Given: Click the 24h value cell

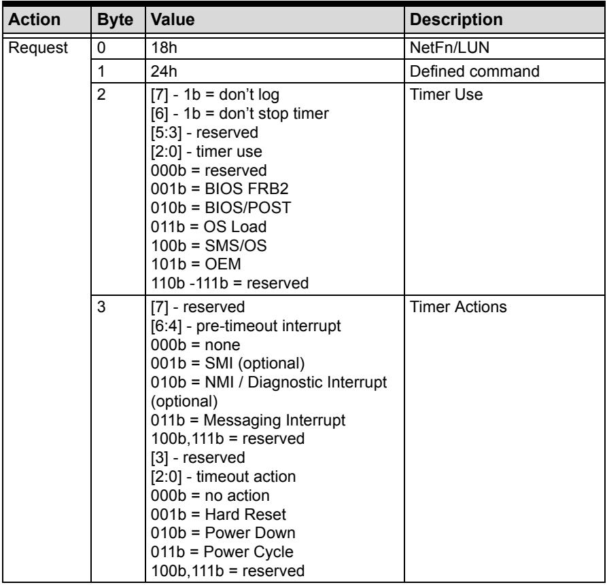Looking at the screenshot, I should click(164, 71).
